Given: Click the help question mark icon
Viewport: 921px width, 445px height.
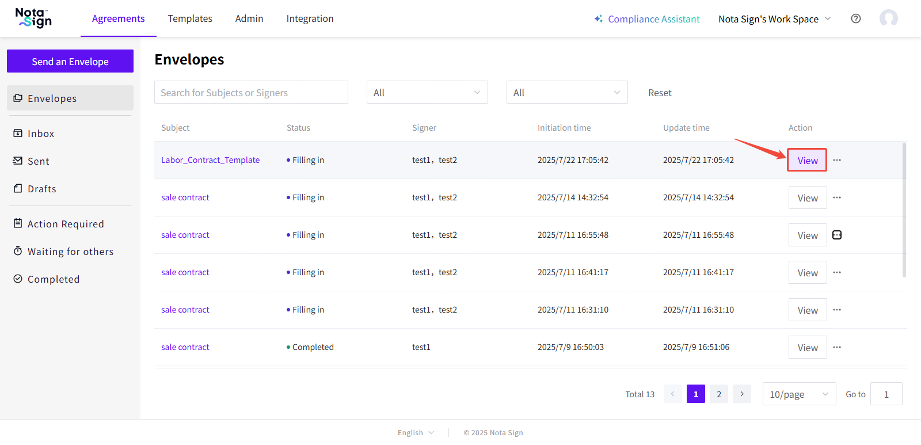Looking at the screenshot, I should pyautogui.click(x=856, y=18).
